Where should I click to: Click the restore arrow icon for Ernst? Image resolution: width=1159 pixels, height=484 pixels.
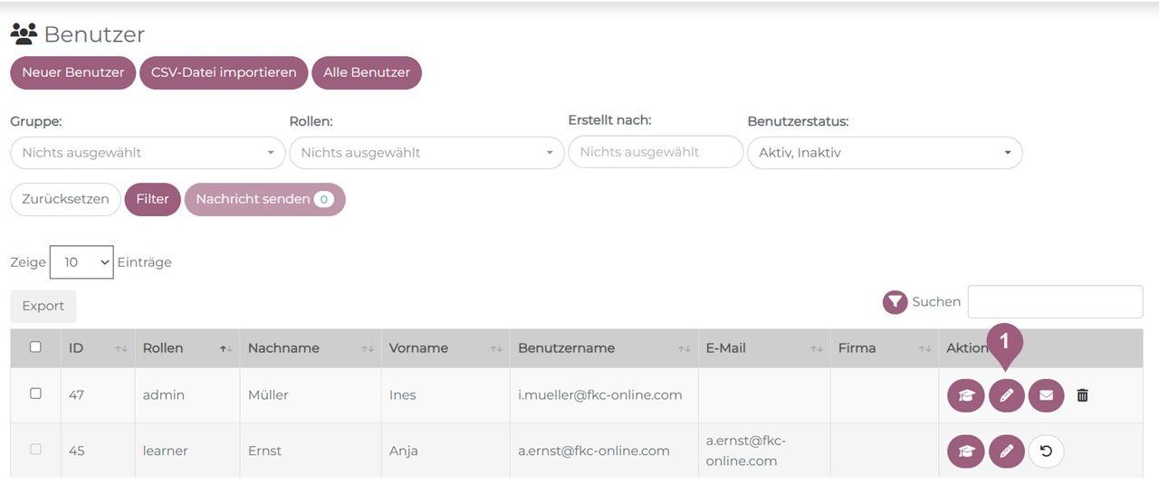pyautogui.click(x=1046, y=451)
